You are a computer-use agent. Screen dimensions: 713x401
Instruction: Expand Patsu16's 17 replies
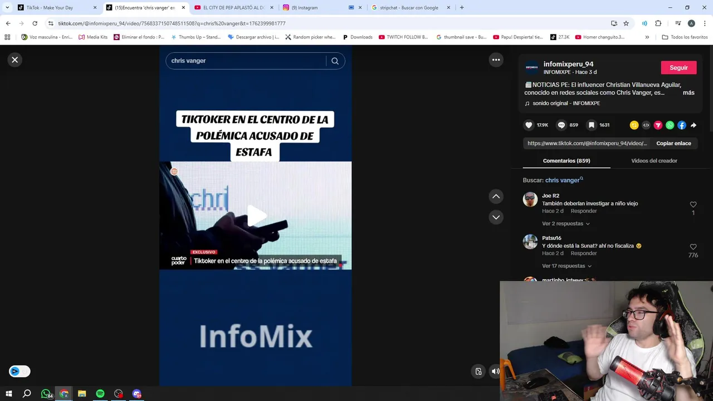pyautogui.click(x=567, y=266)
